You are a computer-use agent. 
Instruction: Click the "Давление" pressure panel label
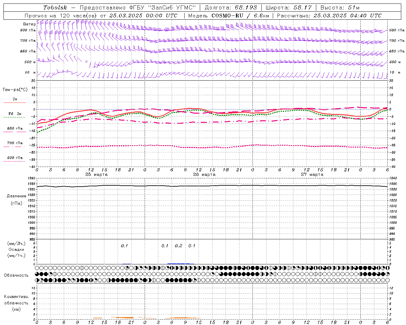(16, 196)
